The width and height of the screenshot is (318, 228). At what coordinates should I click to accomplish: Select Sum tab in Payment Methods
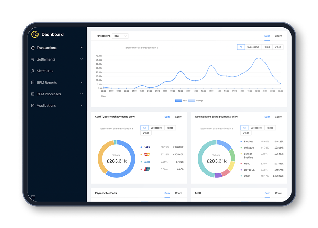167,193
